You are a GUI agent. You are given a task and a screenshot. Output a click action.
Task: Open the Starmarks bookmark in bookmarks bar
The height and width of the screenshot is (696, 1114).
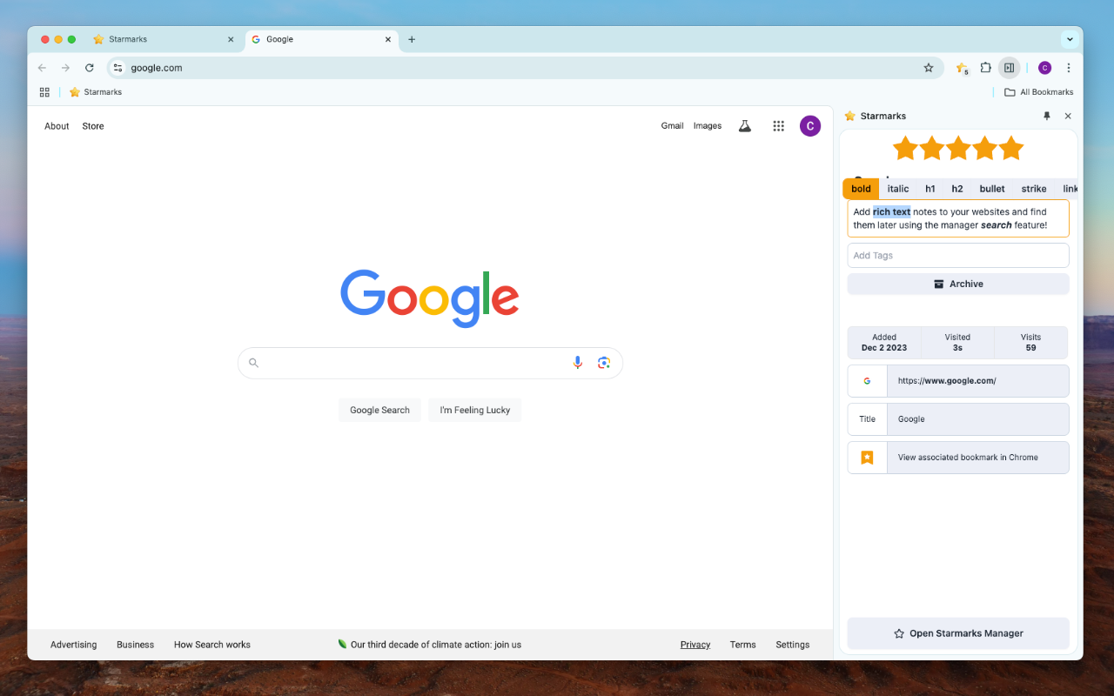pyautogui.click(x=96, y=92)
